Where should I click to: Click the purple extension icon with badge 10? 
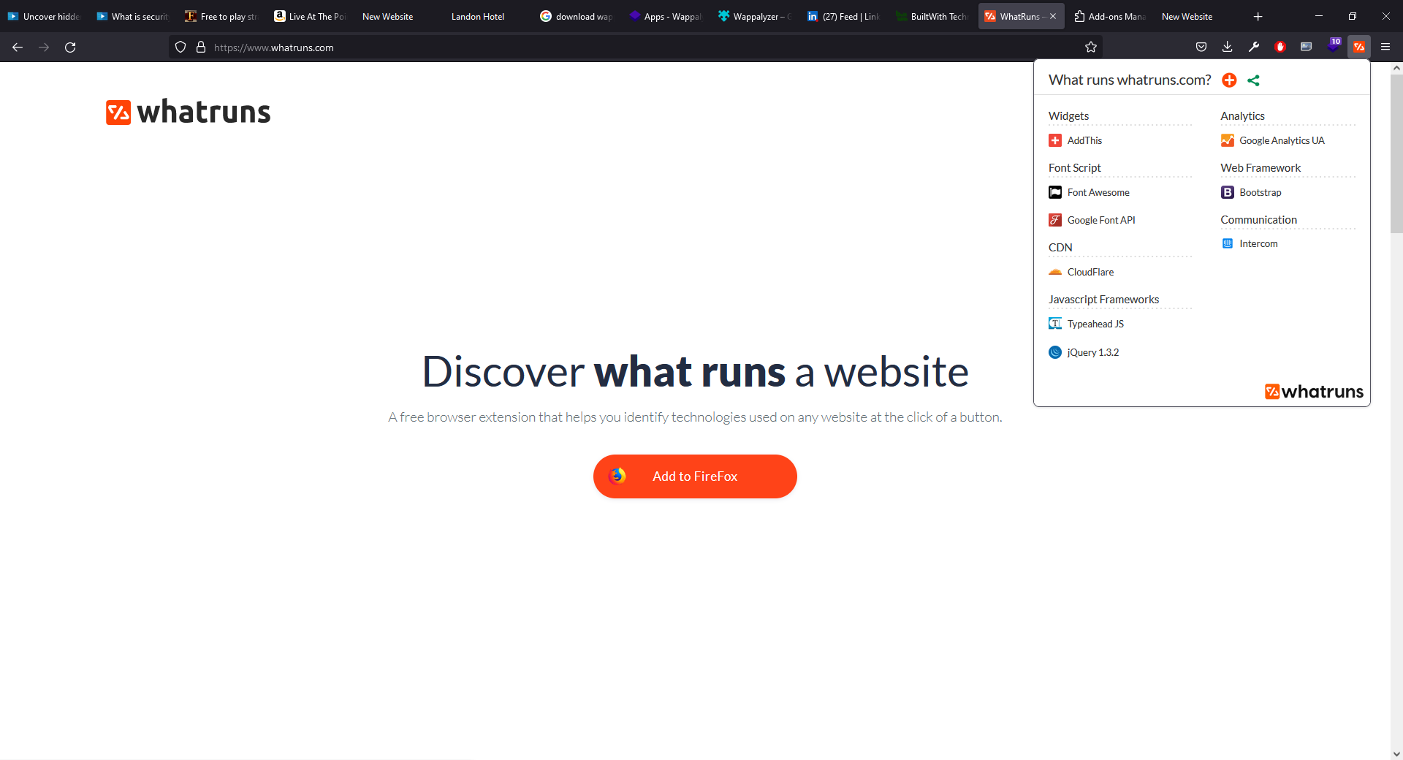(x=1333, y=46)
